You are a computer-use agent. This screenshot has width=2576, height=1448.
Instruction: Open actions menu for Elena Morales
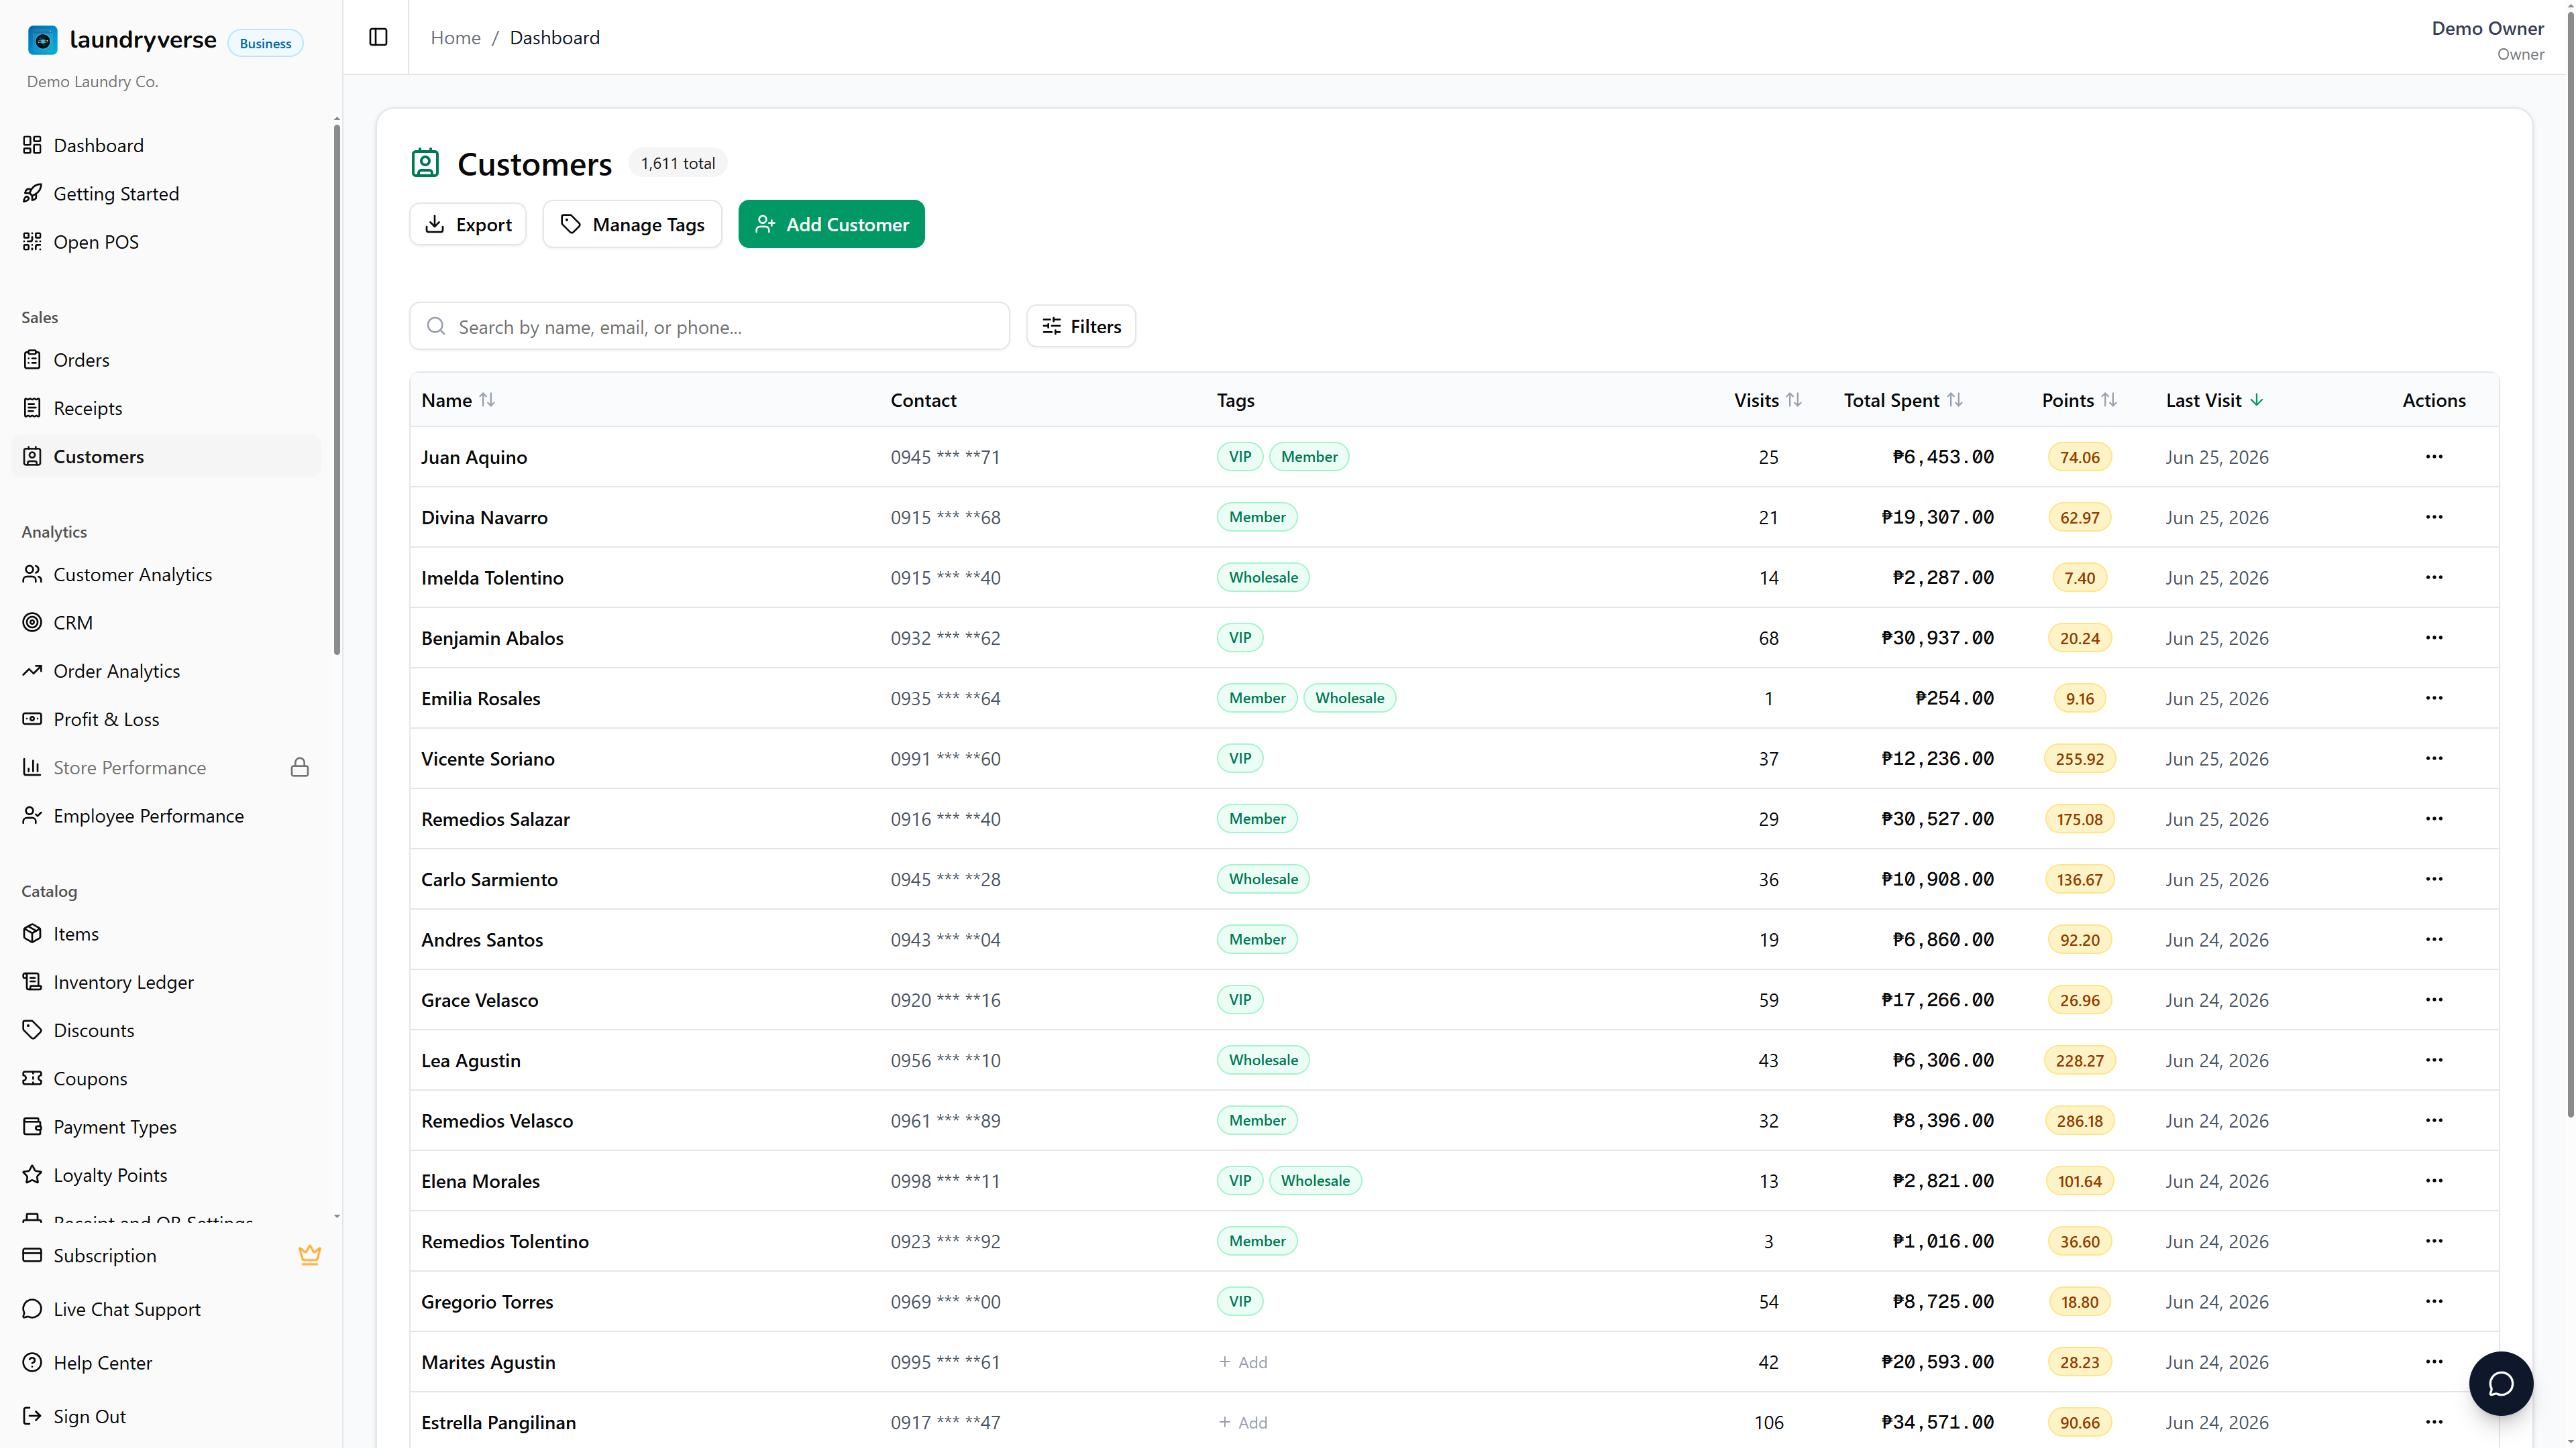(2434, 1180)
